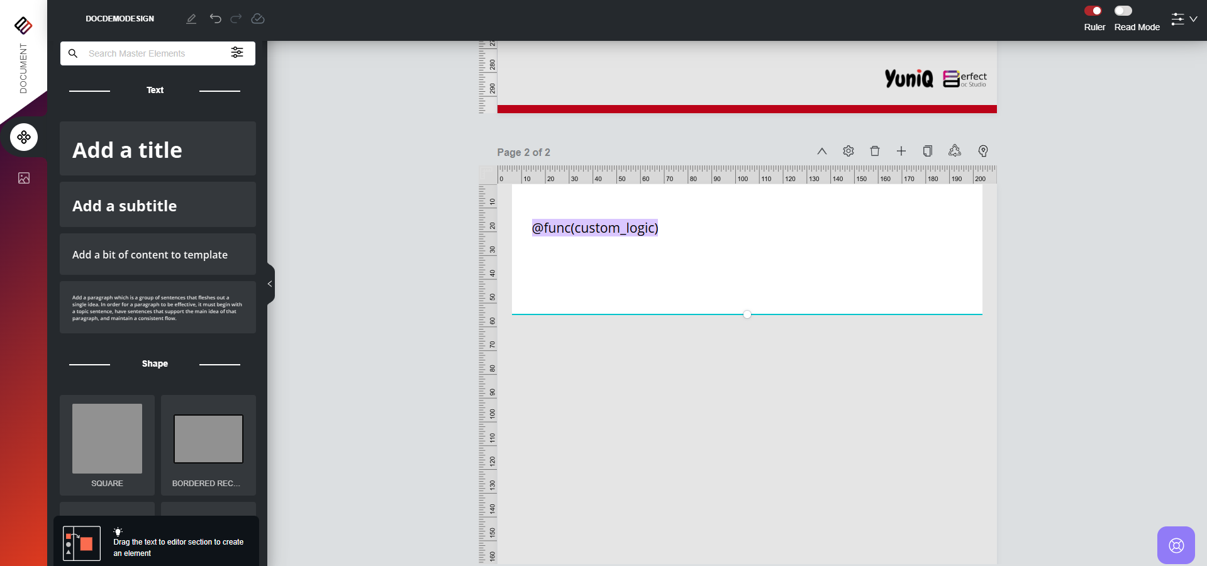Expand the top-right settings dropdown

pyautogui.click(x=1184, y=19)
